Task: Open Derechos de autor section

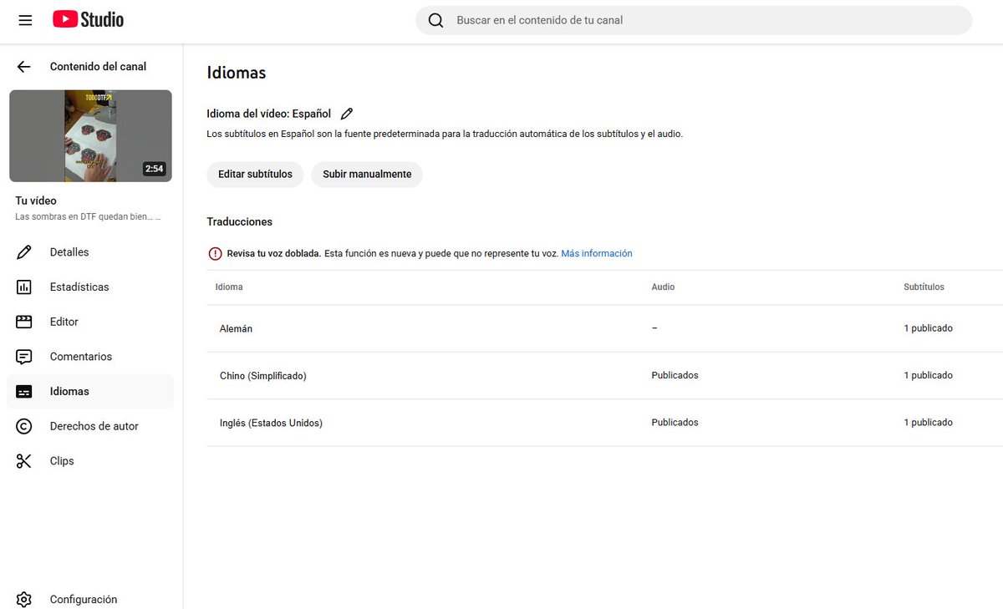Action: coord(90,426)
